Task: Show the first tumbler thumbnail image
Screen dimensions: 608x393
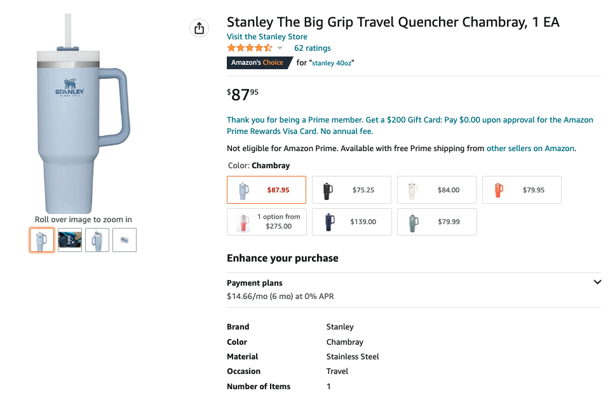Action: pos(42,240)
